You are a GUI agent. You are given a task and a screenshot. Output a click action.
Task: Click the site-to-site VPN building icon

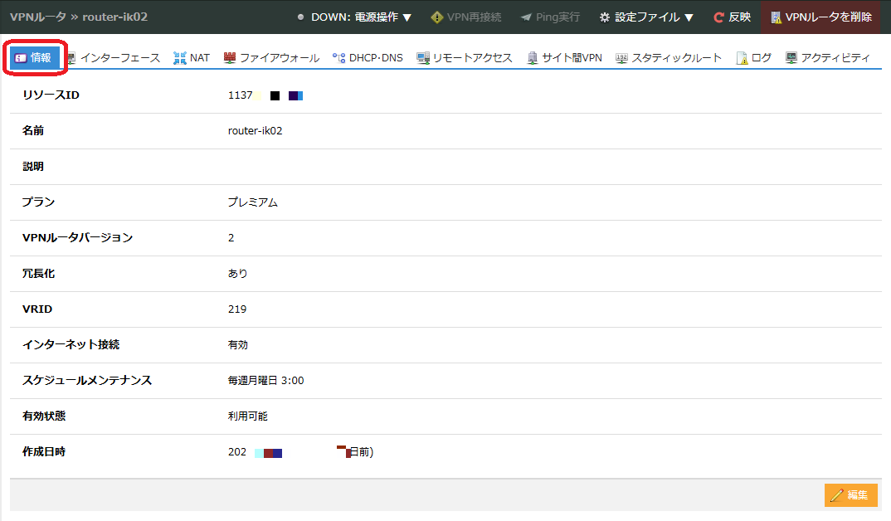click(x=533, y=58)
